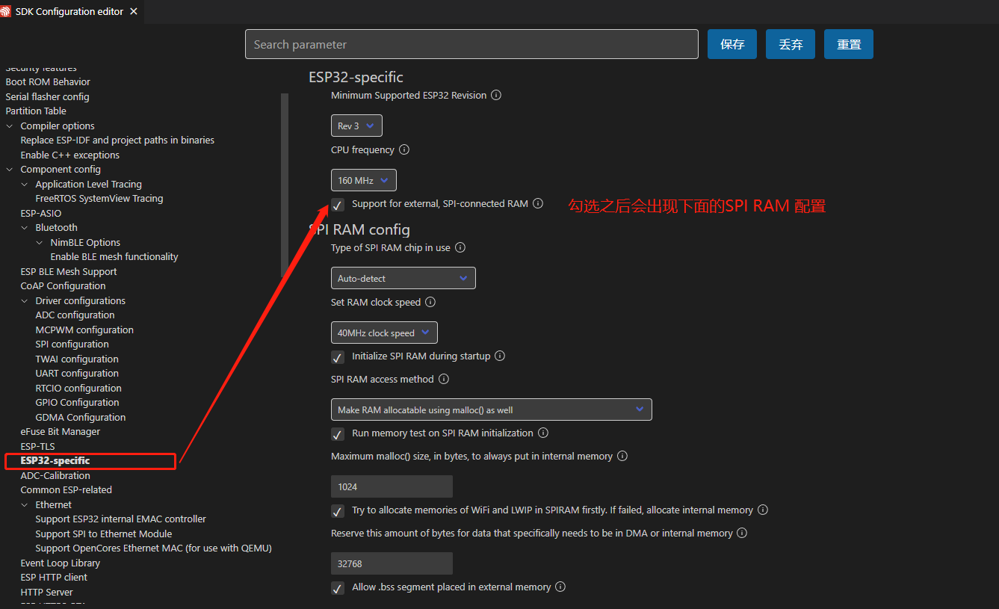999x609 pixels.
Task: Collapse the Driver configurations node
Action: [x=25, y=300]
